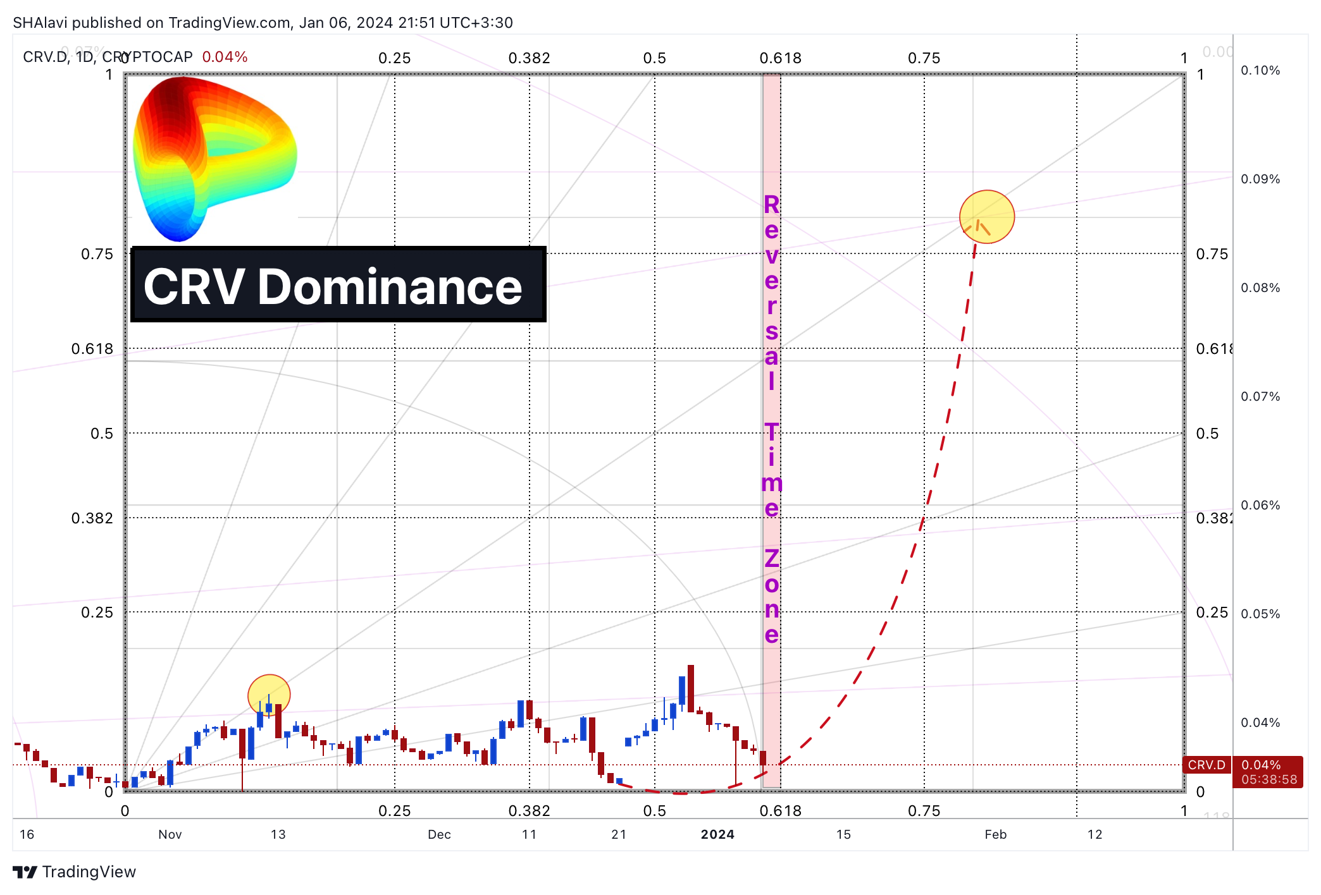
Task: Select the yellow target circle with orange arrowhead
Action: [987, 217]
